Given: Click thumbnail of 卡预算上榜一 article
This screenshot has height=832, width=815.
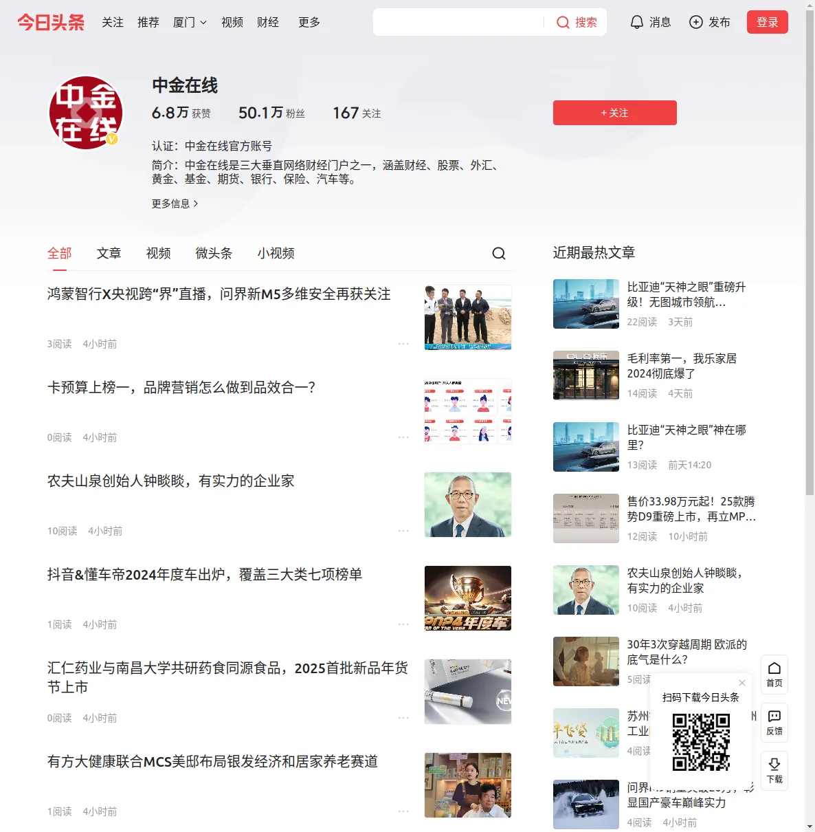Looking at the screenshot, I should click(468, 411).
